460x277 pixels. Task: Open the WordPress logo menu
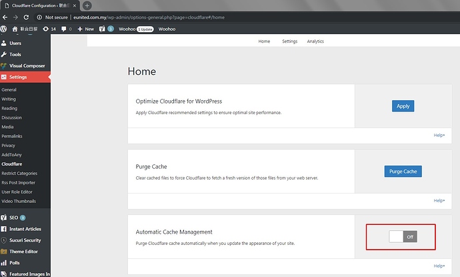[3, 29]
